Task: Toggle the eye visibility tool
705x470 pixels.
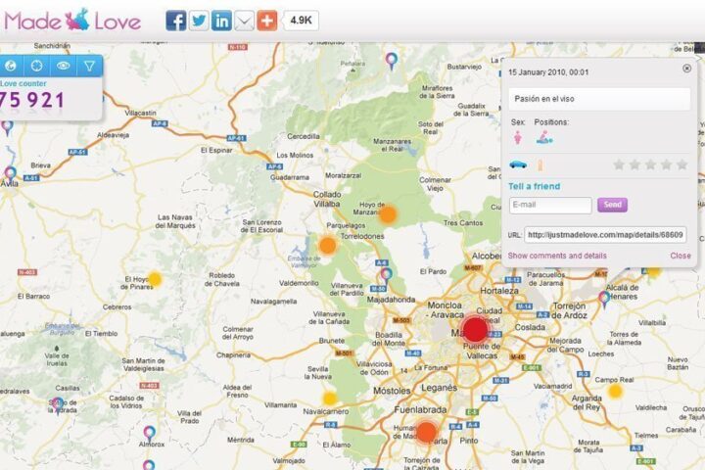Action: click(x=63, y=67)
